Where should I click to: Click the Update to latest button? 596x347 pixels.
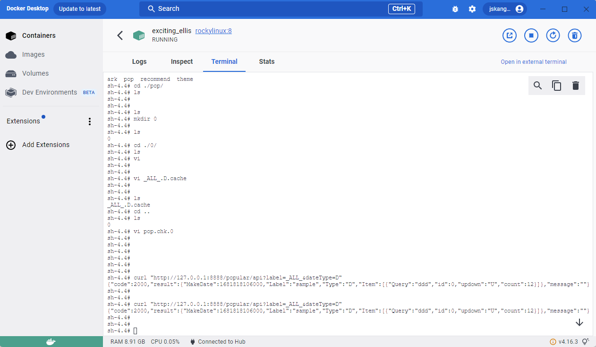click(x=80, y=9)
